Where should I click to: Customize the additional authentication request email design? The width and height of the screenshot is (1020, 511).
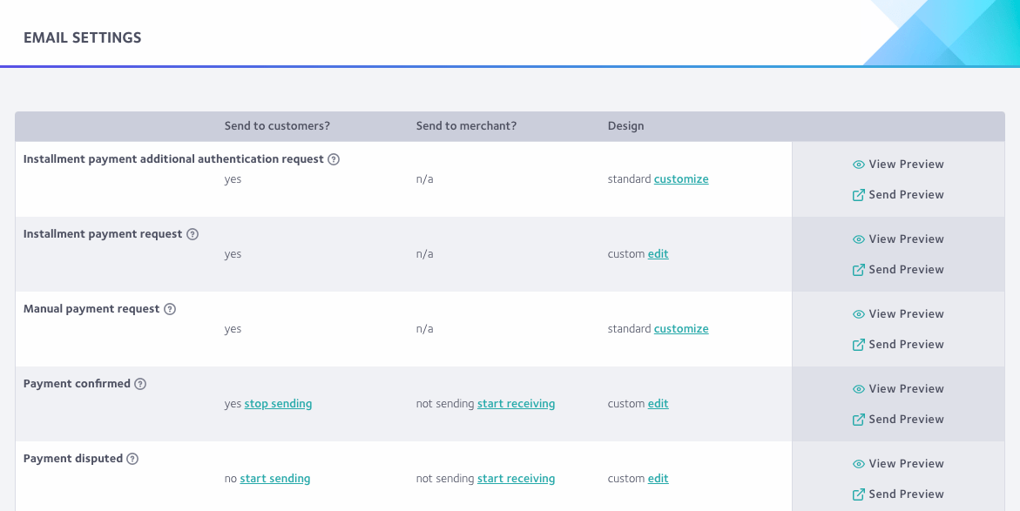pos(681,179)
